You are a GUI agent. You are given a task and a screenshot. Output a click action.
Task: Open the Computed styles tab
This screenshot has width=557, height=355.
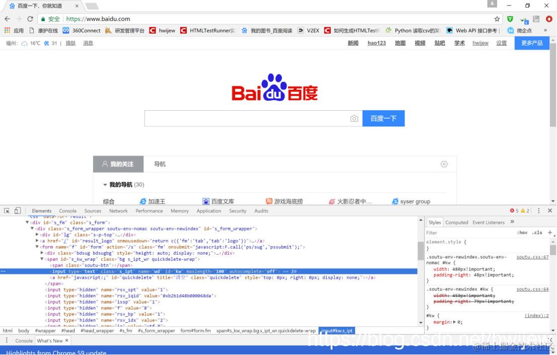456,222
